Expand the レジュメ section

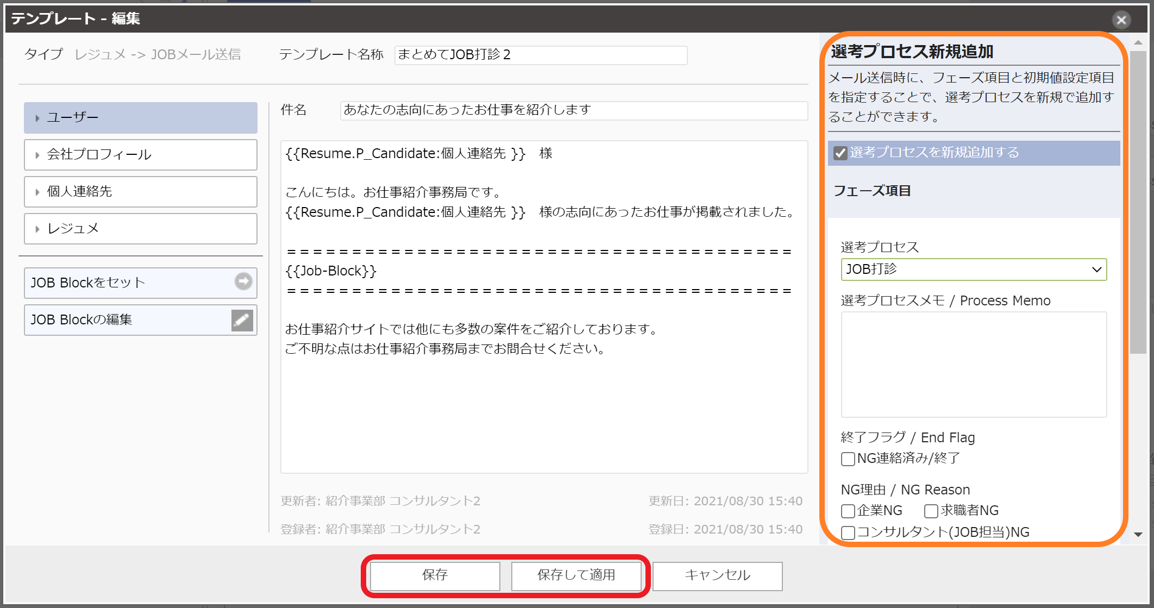coord(140,229)
